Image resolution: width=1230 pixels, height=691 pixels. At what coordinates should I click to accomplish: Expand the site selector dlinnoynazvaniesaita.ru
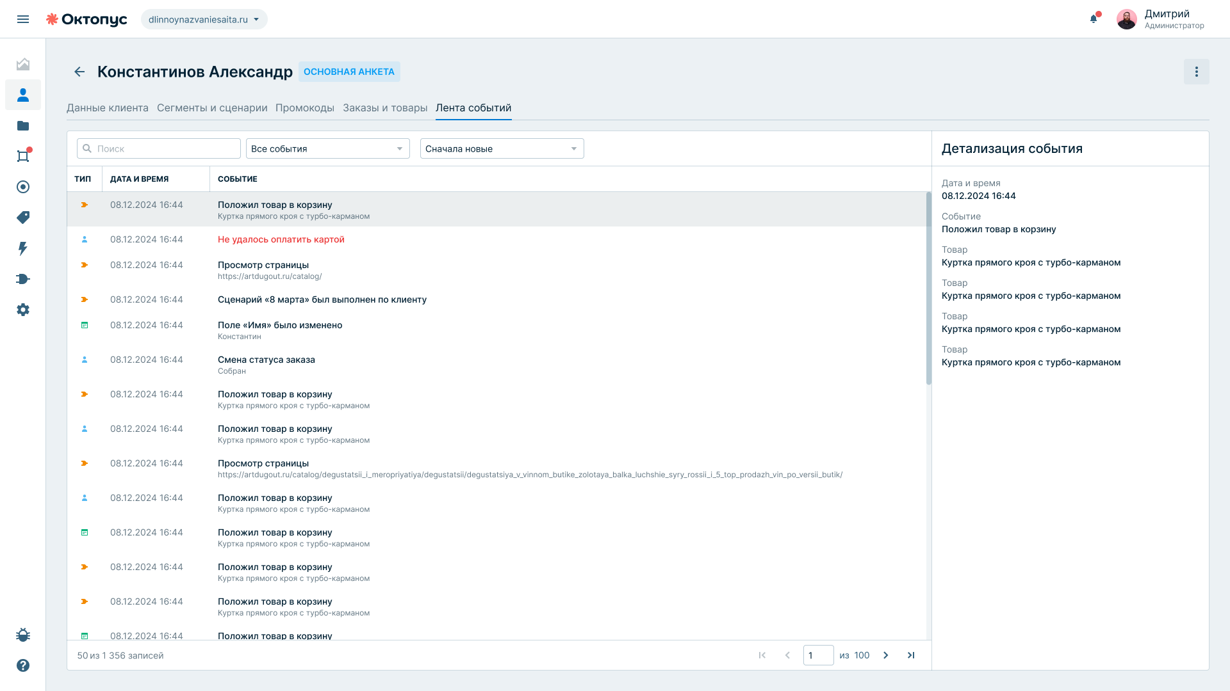tap(204, 19)
